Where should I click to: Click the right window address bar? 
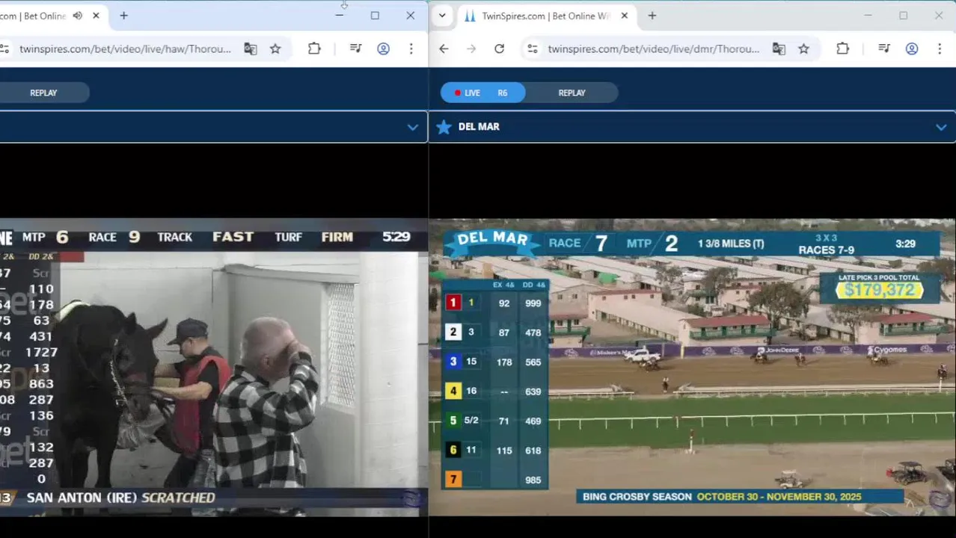coord(653,49)
